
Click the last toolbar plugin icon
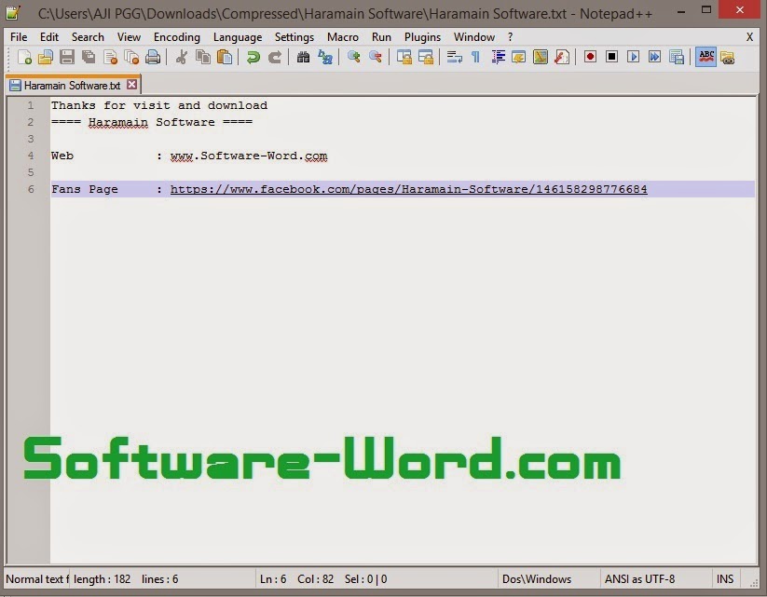[x=728, y=57]
